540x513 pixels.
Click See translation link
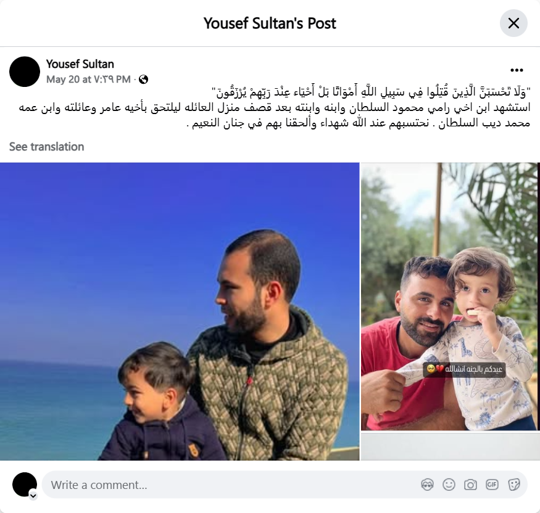pos(46,147)
